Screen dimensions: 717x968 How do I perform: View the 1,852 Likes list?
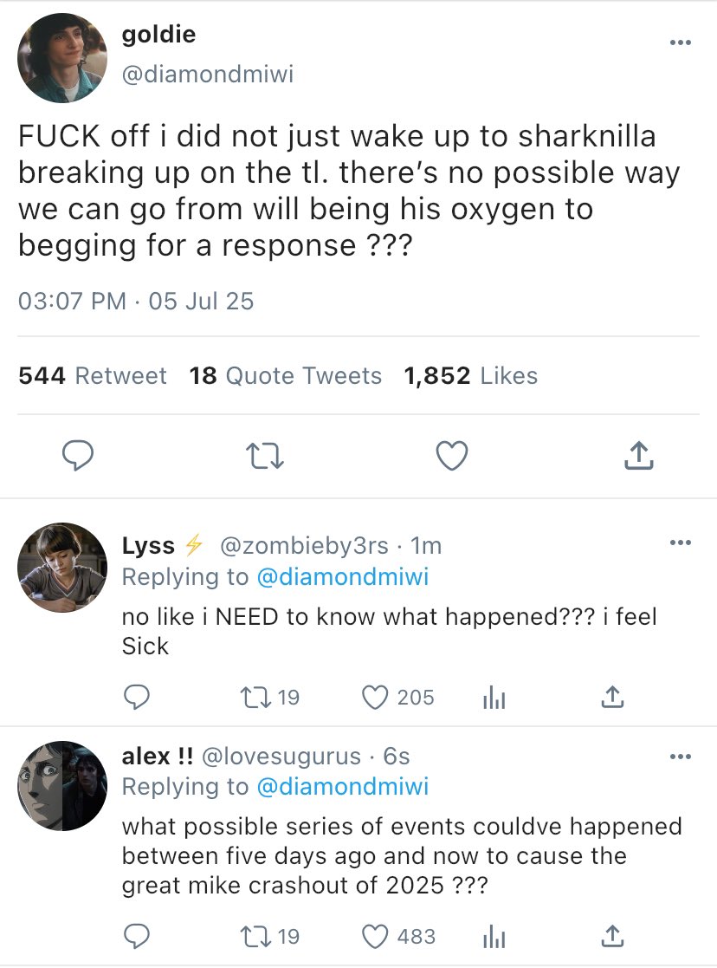click(x=471, y=375)
